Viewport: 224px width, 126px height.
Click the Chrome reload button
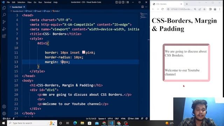pos(162,9)
